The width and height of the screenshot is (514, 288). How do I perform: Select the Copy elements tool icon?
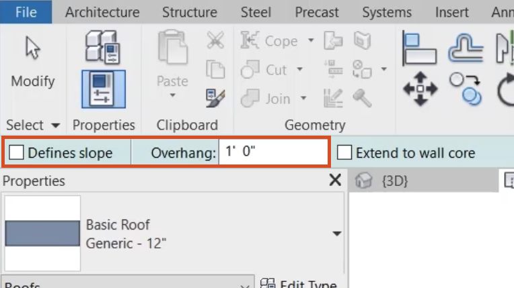pos(466,89)
